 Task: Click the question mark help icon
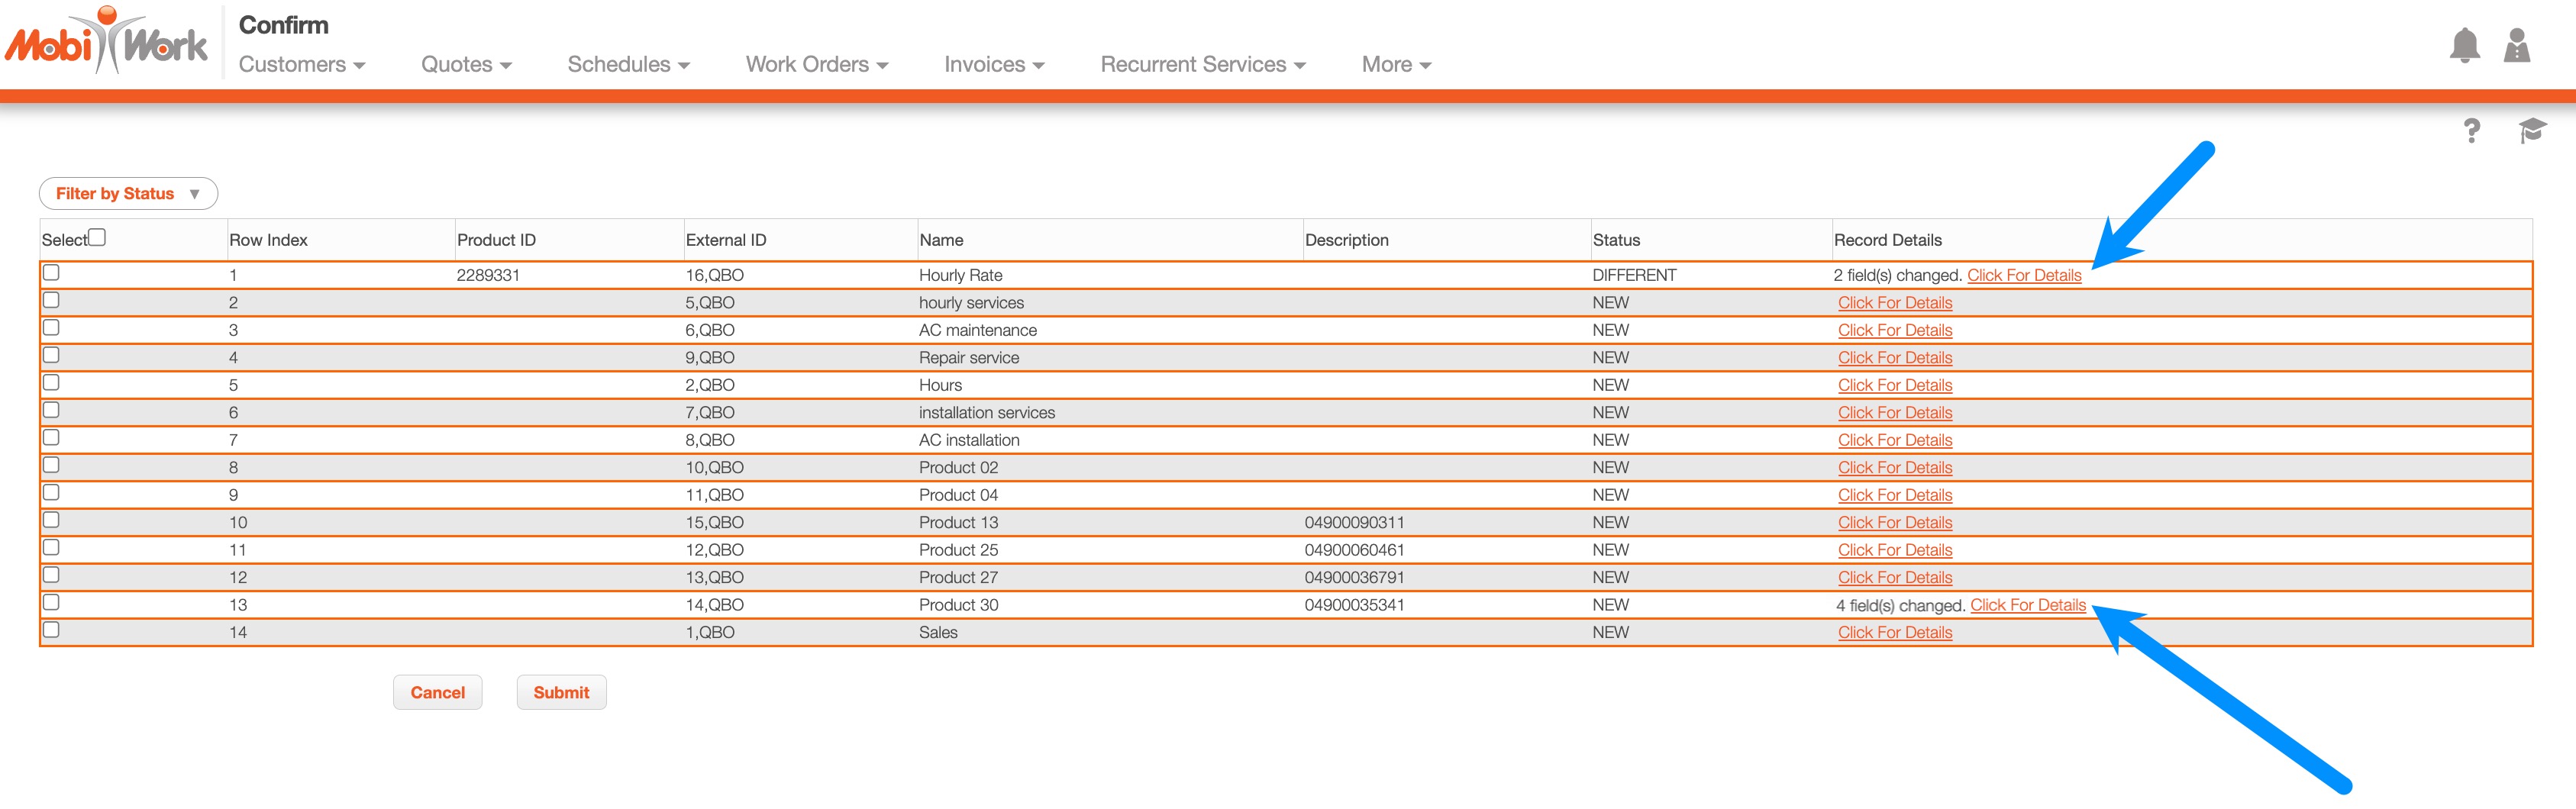2471,131
